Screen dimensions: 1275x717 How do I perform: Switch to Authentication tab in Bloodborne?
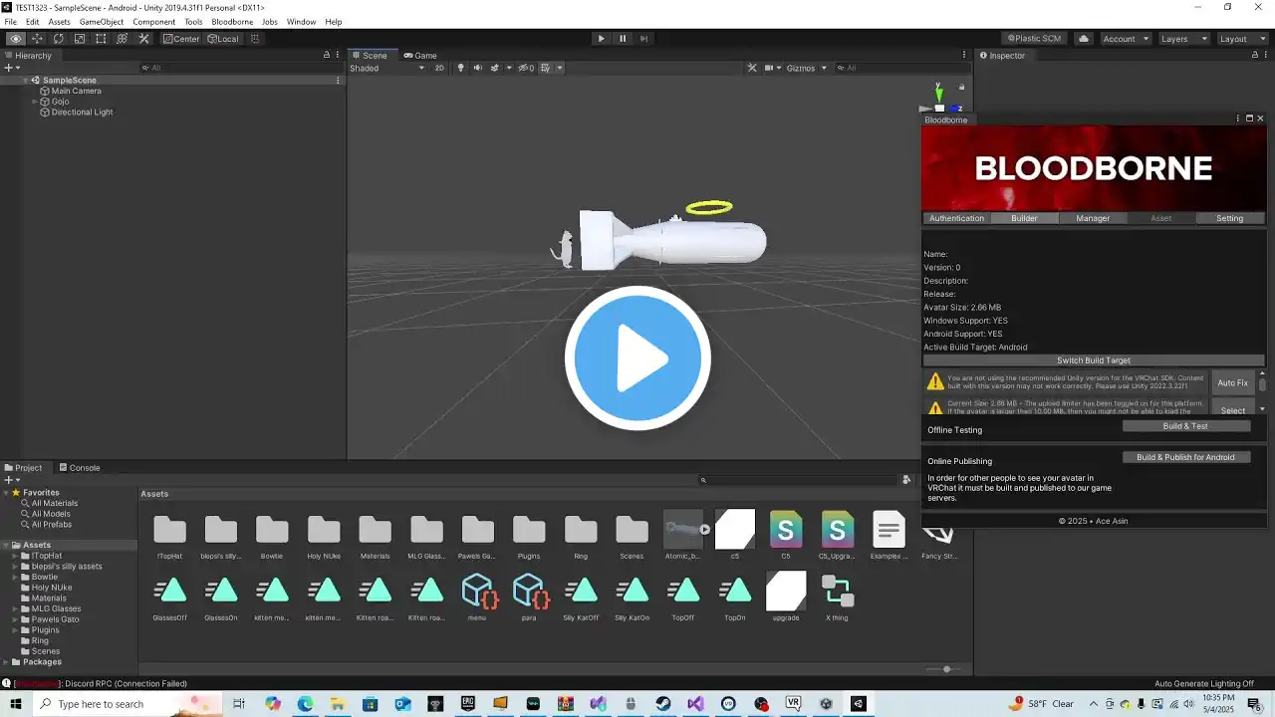956,218
